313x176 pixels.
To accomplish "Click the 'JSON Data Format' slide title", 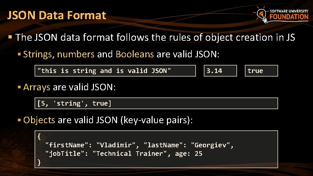I will click(x=57, y=15).
